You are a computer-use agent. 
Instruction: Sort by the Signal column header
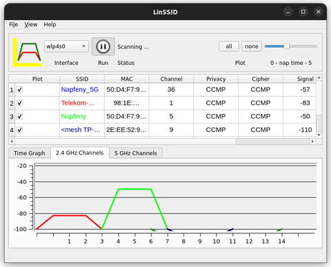pyautogui.click(x=299, y=79)
